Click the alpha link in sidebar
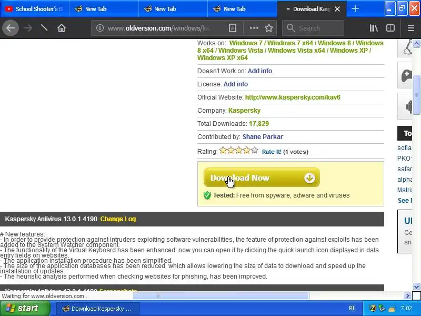 tap(404, 180)
